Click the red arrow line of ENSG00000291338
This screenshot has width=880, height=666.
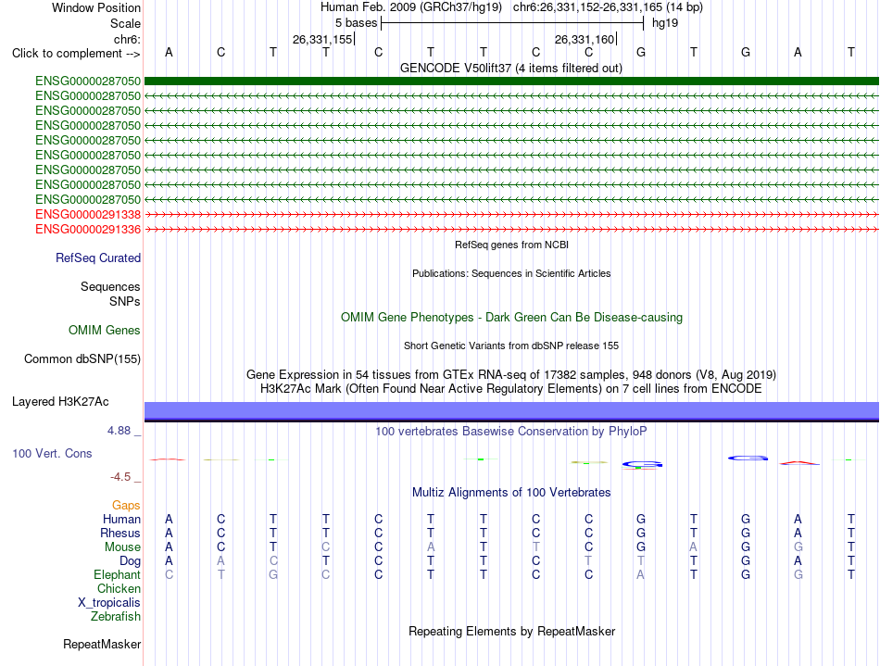(x=511, y=214)
